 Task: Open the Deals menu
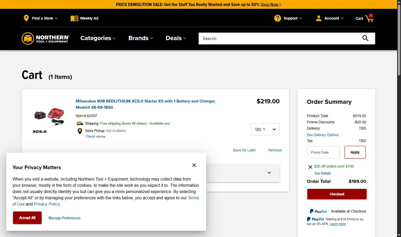pos(176,38)
